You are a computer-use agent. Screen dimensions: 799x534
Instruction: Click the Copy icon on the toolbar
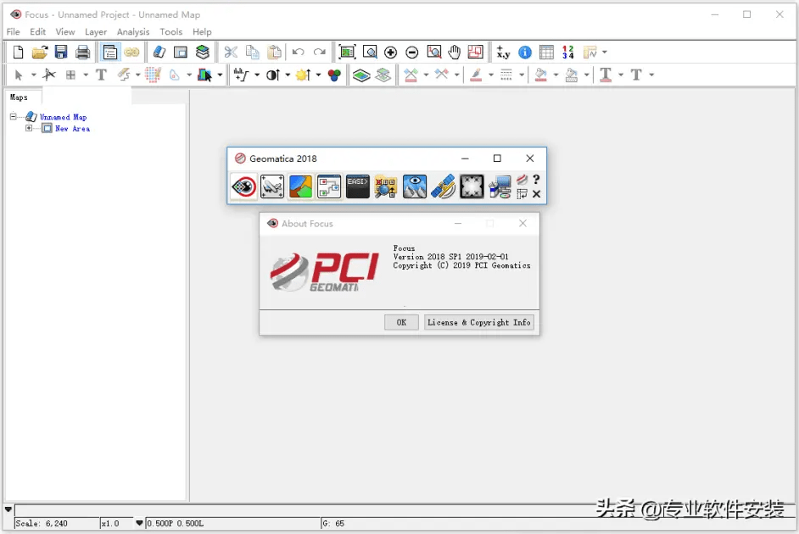252,52
